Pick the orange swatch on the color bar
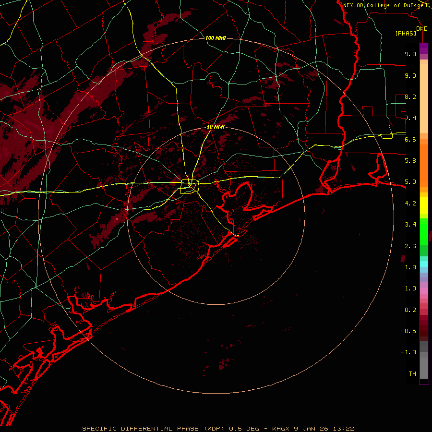 tap(424, 165)
